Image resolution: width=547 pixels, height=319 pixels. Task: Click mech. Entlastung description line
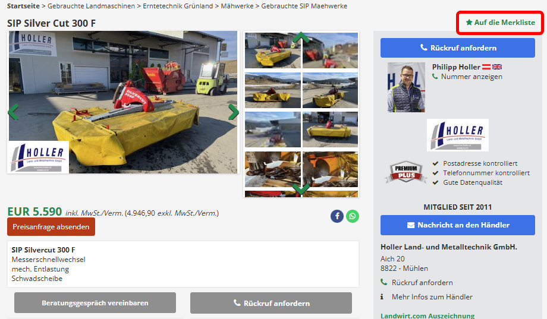(40, 269)
